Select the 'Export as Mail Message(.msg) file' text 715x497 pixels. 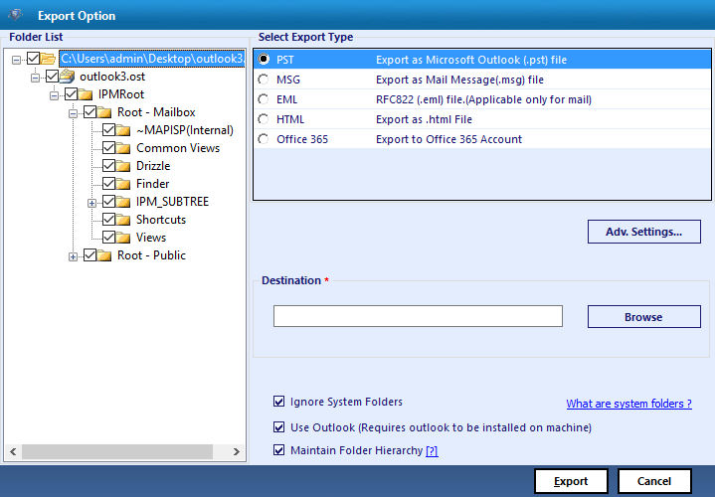(459, 80)
